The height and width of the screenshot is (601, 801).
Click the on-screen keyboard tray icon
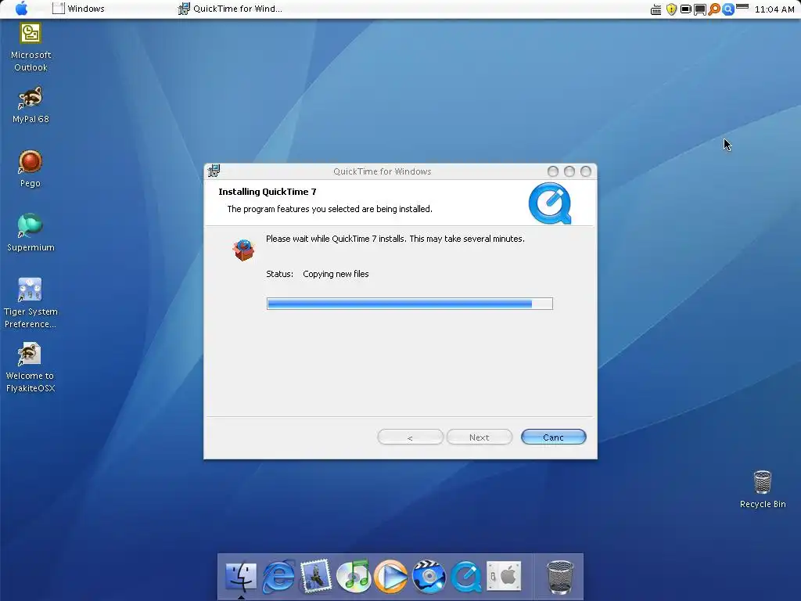656,9
